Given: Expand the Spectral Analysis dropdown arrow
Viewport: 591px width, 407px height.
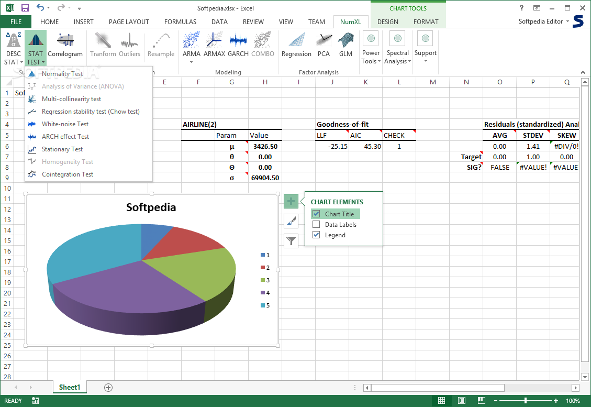Looking at the screenshot, I should 409,61.
